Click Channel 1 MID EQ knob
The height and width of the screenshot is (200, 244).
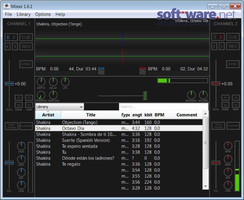(21, 172)
